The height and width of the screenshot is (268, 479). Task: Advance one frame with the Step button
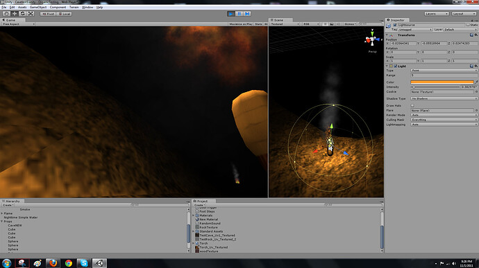pyautogui.click(x=247, y=14)
